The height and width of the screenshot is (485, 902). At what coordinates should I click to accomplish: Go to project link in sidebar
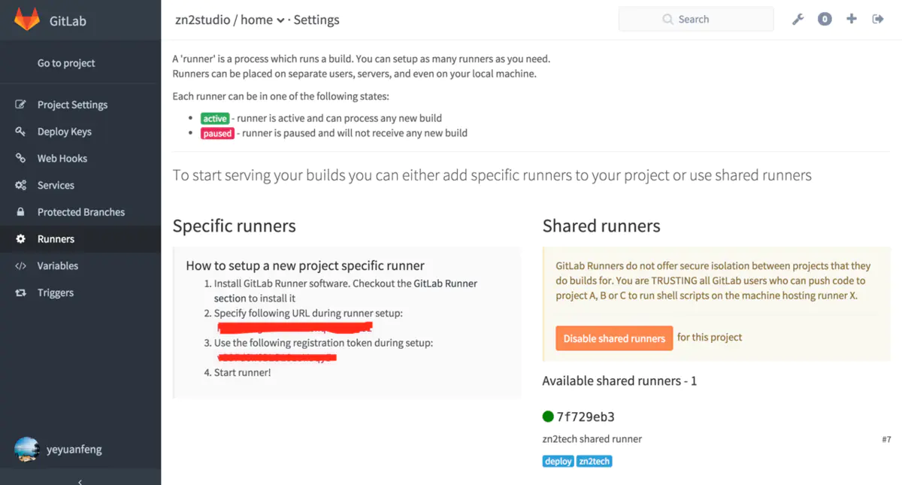[66, 63]
